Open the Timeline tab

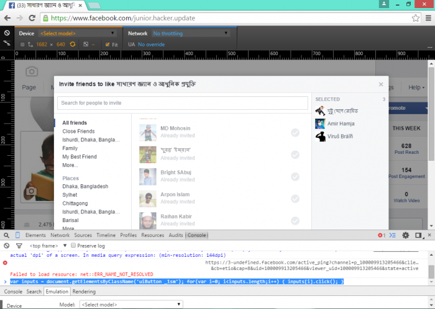coord(106,235)
